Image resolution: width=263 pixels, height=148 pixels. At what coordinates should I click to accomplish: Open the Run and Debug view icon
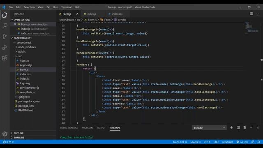[5, 47]
